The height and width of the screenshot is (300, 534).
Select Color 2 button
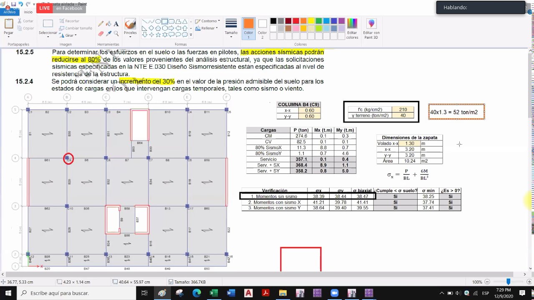click(x=262, y=28)
